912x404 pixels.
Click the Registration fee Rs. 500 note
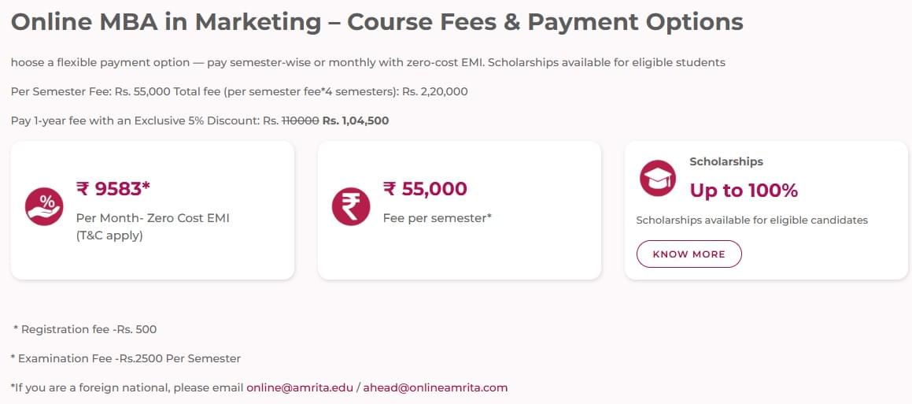click(x=85, y=329)
